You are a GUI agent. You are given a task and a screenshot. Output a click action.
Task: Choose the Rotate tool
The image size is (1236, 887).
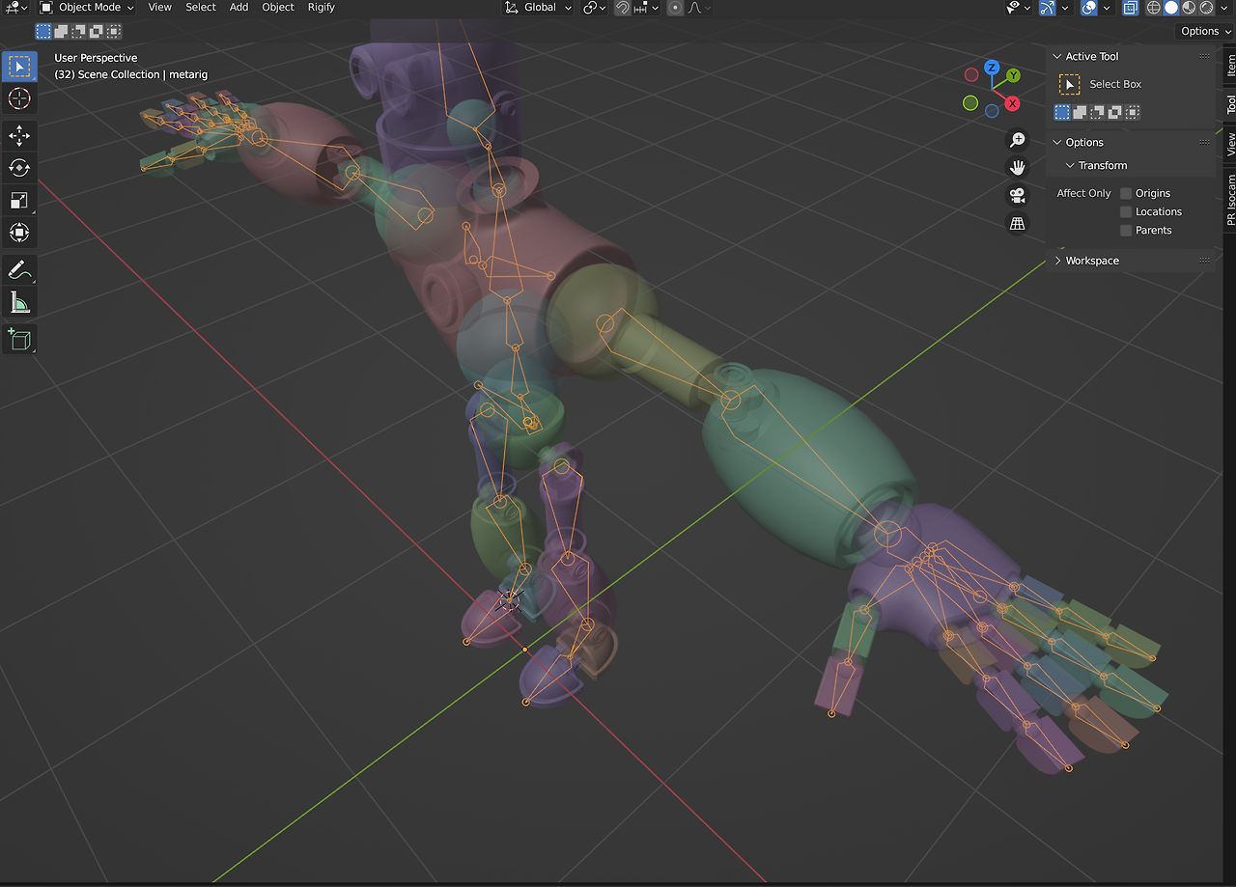pyautogui.click(x=19, y=168)
